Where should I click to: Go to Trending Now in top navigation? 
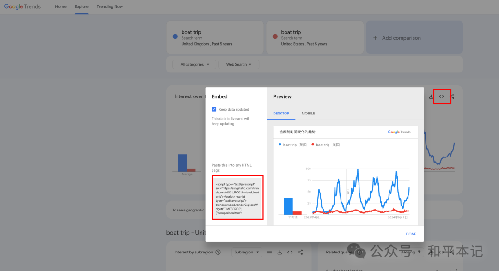click(110, 6)
